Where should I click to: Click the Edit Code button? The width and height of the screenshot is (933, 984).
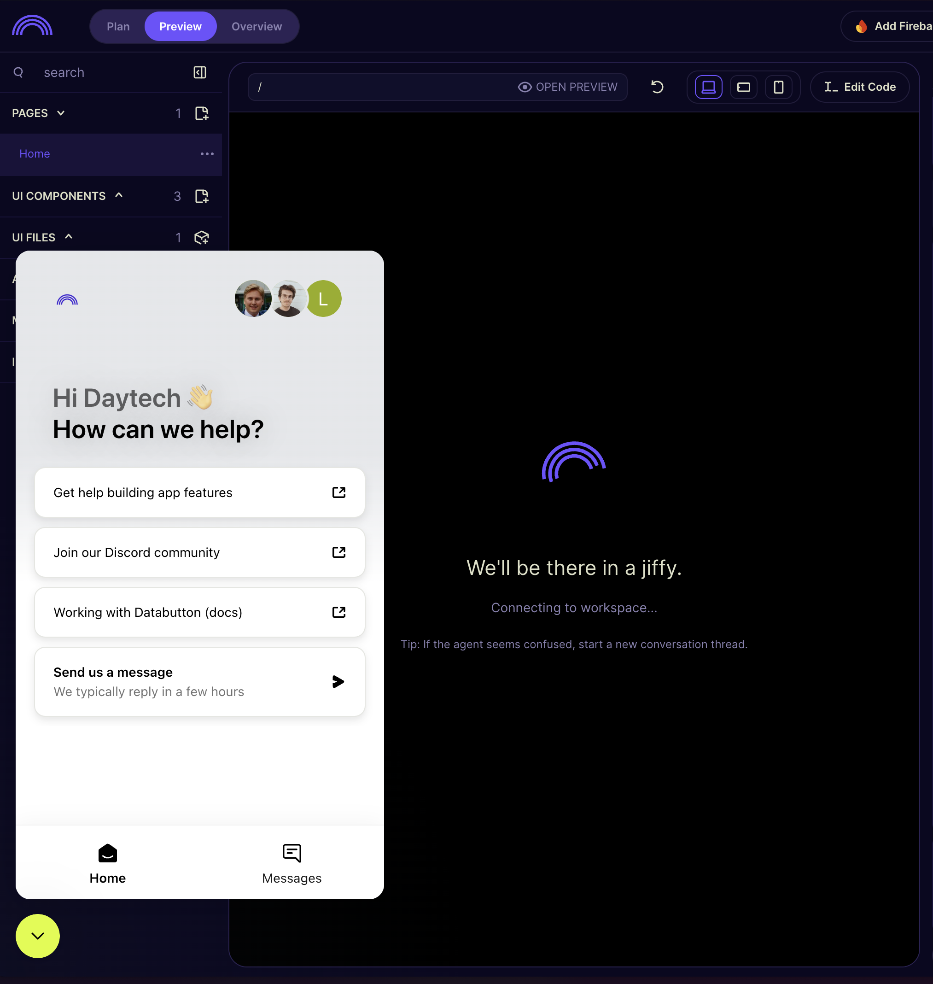(x=859, y=87)
